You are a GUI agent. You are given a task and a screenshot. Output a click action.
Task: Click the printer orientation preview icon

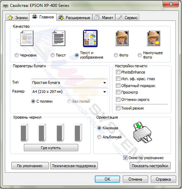coord(142,132)
